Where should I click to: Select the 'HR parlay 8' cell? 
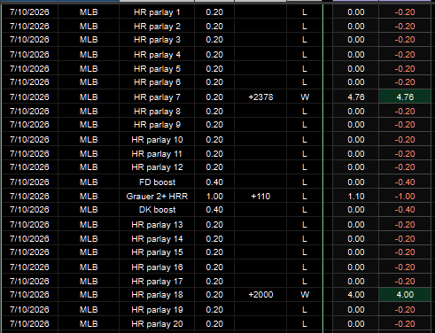click(157, 112)
